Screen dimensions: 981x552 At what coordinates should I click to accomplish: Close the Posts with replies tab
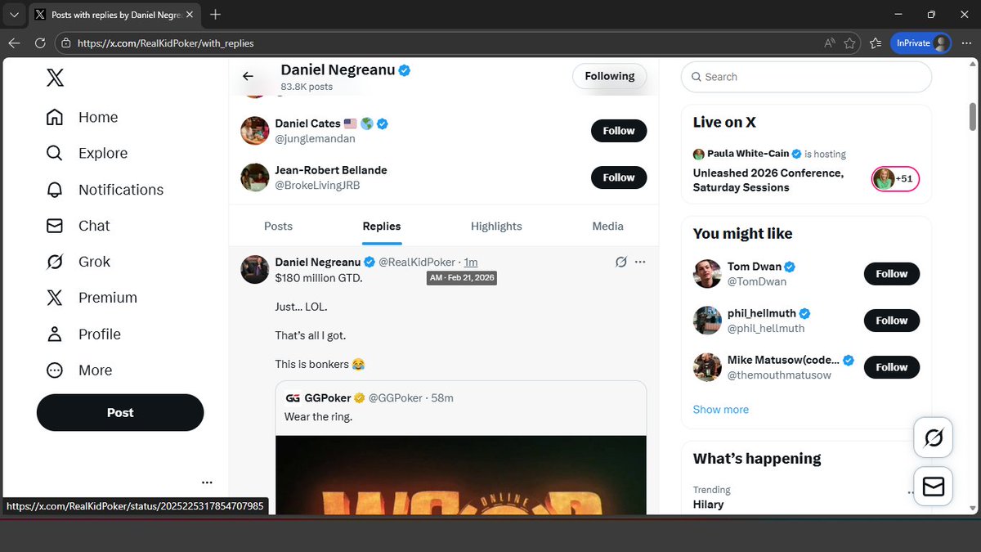pyautogui.click(x=191, y=14)
